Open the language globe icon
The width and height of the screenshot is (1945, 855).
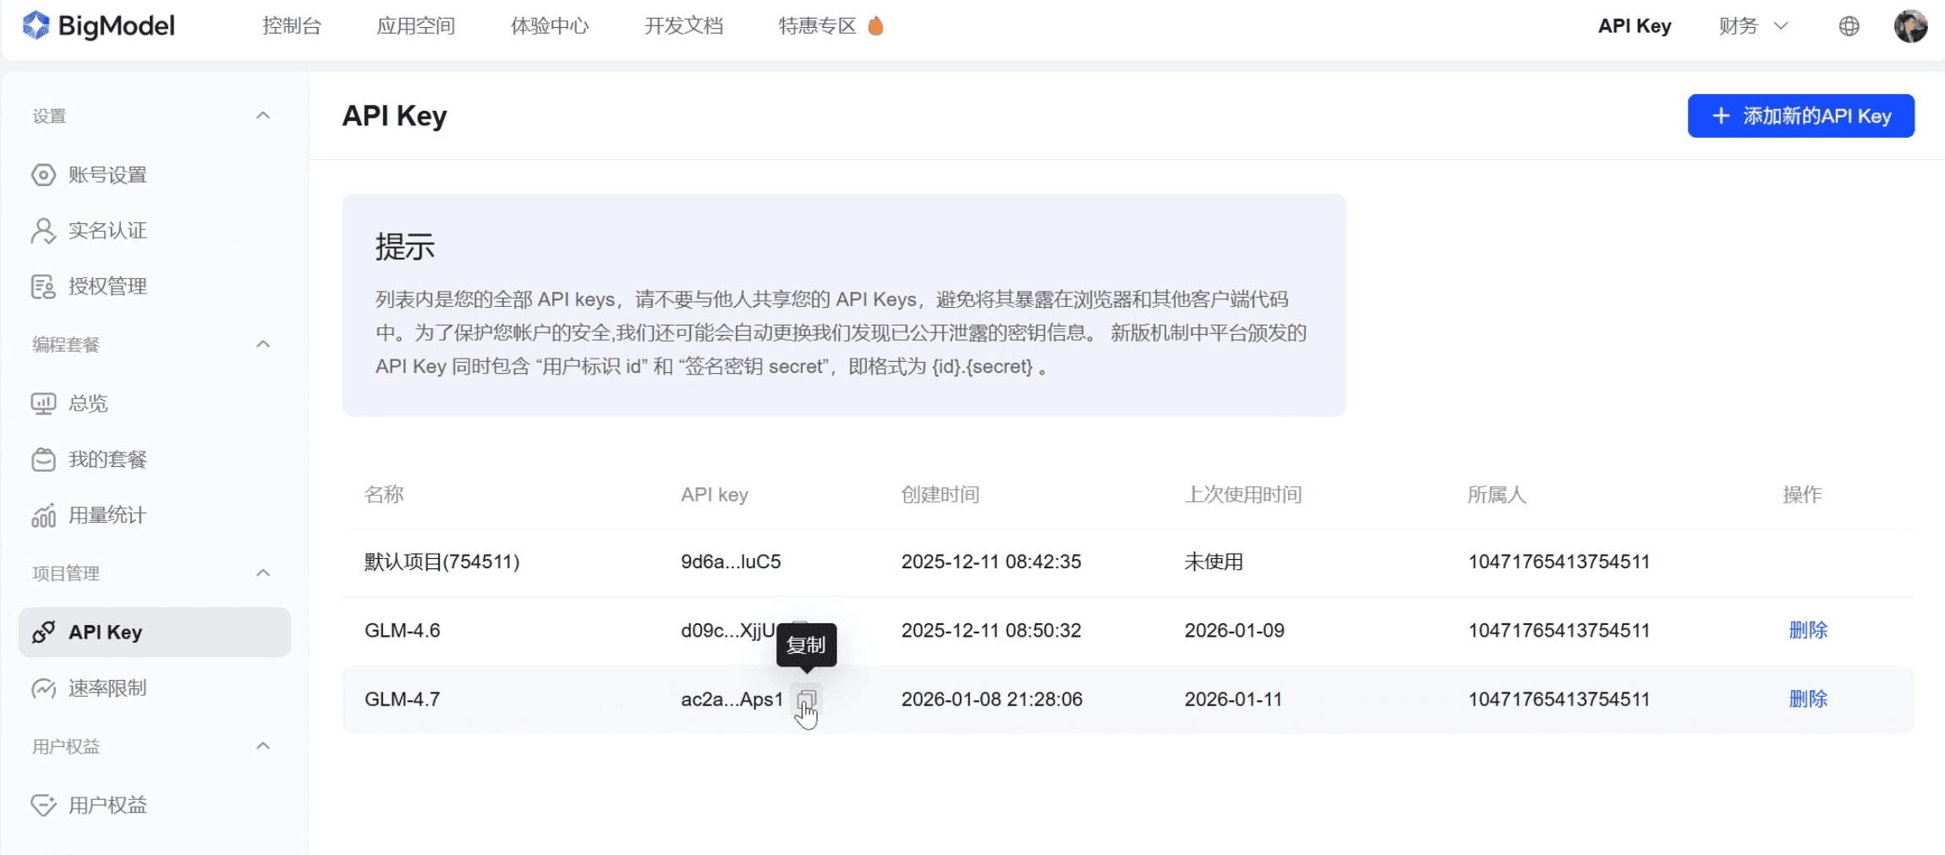(x=1849, y=26)
